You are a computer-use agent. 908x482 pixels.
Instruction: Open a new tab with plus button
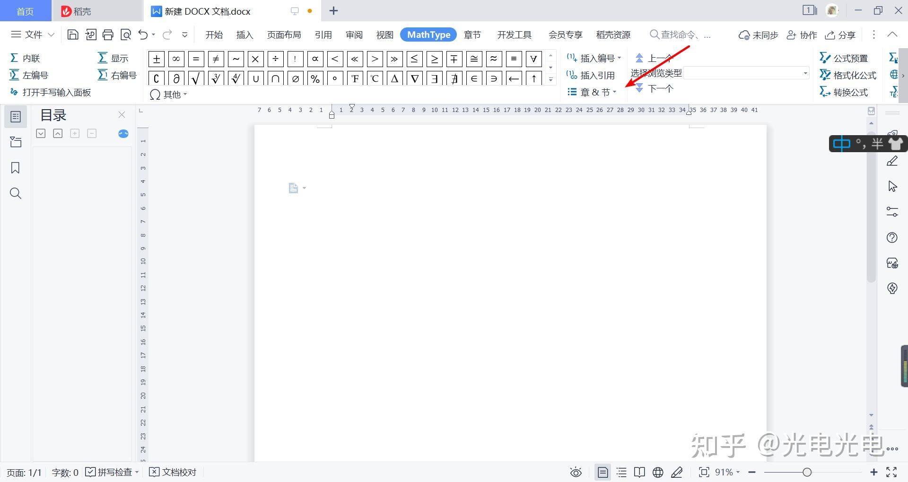(x=333, y=11)
